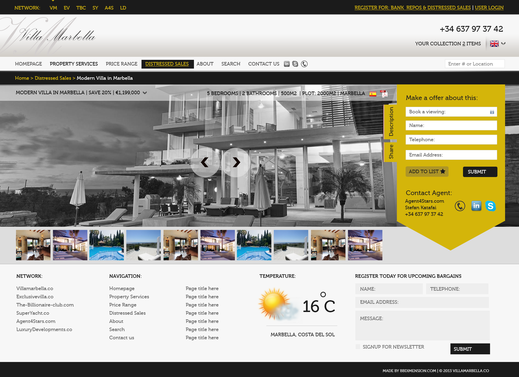Open the Homepage menu item
Image resolution: width=519 pixels, height=377 pixels.
[x=28, y=64]
